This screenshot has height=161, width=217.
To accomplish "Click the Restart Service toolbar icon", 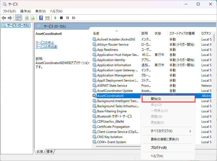I will (x=73, y=18).
